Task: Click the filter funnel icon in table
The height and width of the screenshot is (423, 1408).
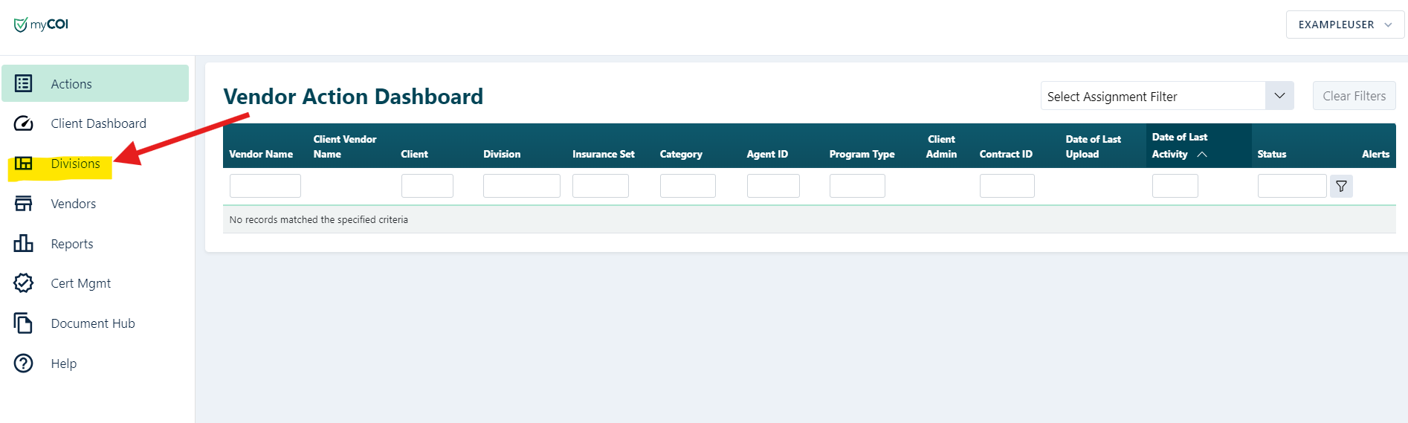Action: (1341, 187)
